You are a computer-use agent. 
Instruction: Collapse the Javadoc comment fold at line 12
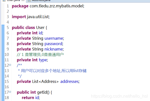(x=10, y=65)
